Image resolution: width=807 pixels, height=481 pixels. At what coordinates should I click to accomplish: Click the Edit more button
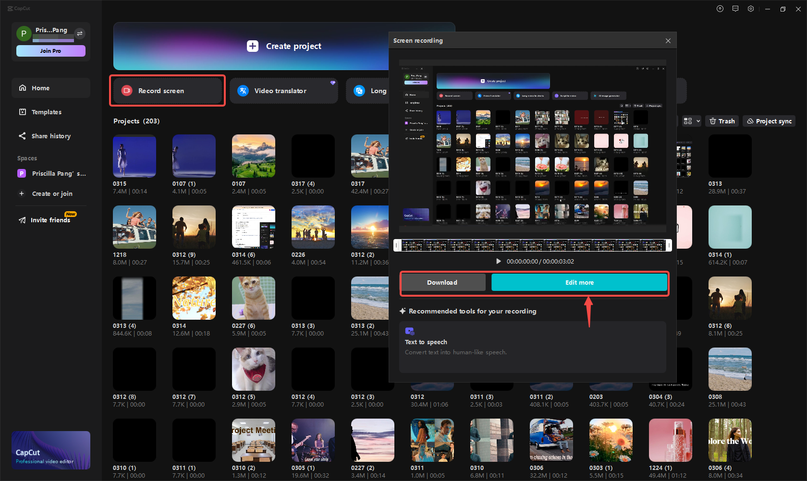point(579,282)
